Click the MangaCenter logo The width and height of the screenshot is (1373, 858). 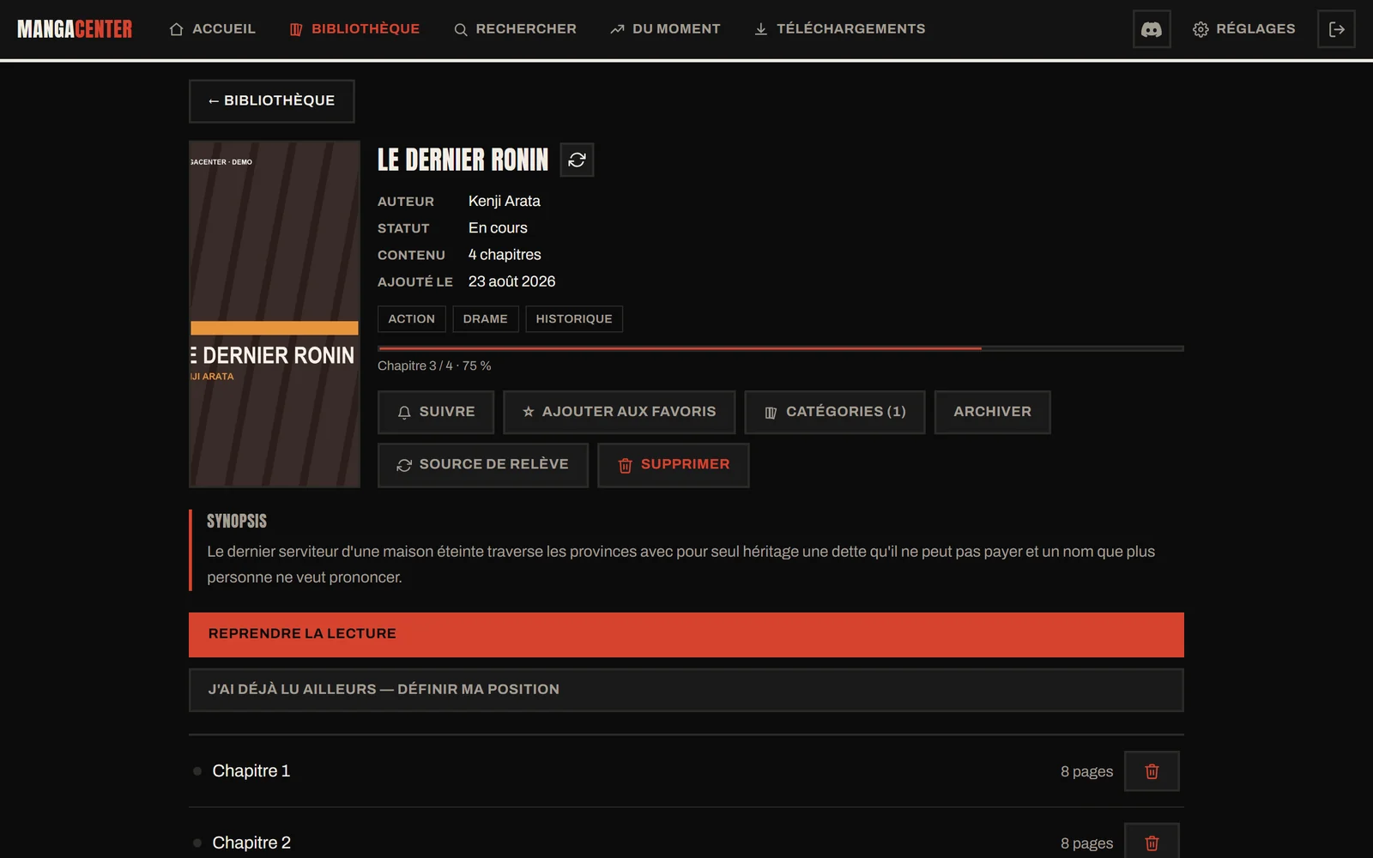75,29
